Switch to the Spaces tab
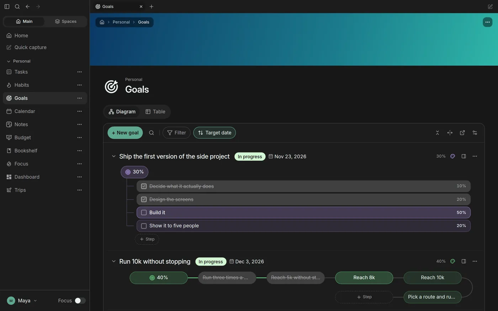498x311 pixels. click(66, 21)
